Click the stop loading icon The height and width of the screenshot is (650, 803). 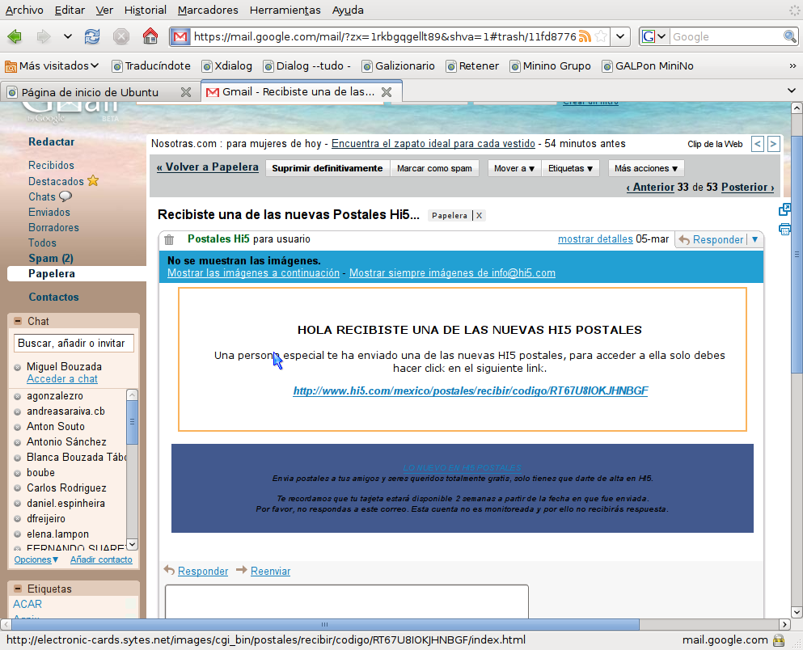coord(120,36)
